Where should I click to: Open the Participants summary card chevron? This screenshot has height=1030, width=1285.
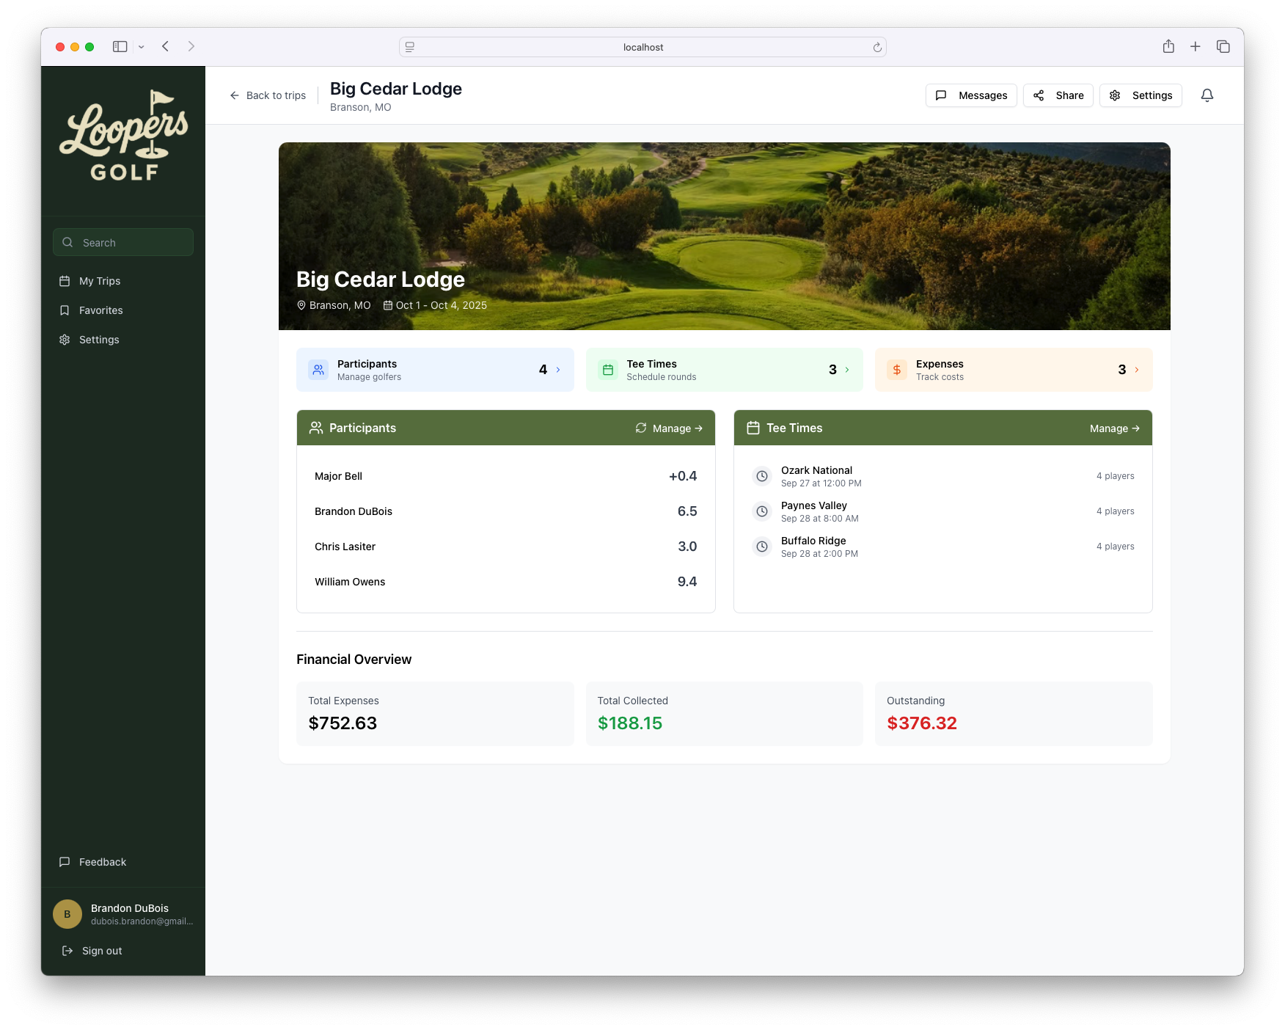[x=558, y=370]
